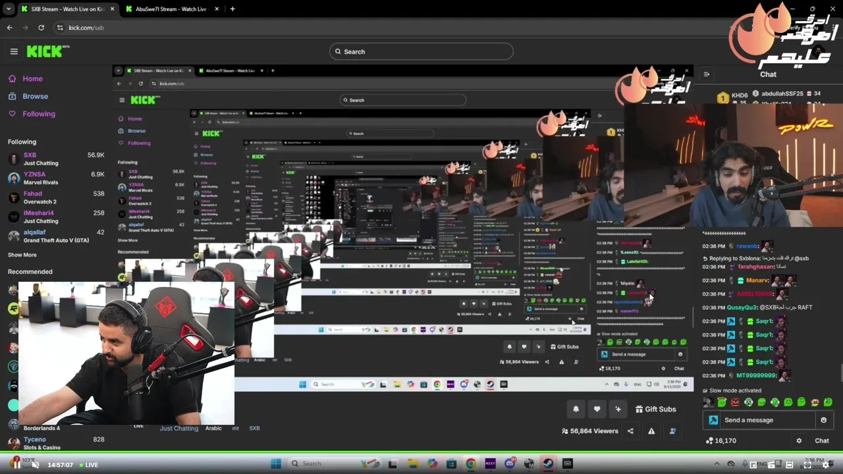Image resolution: width=843 pixels, height=474 pixels.
Task: Open recommended channel Tyceno
Action: click(56, 443)
